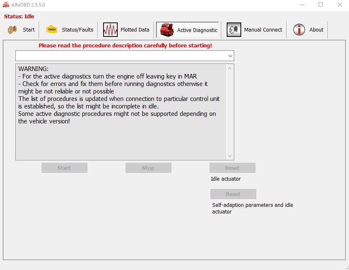Click inside the empty procedure combo box
349x270 pixels.
pos(121,56)
